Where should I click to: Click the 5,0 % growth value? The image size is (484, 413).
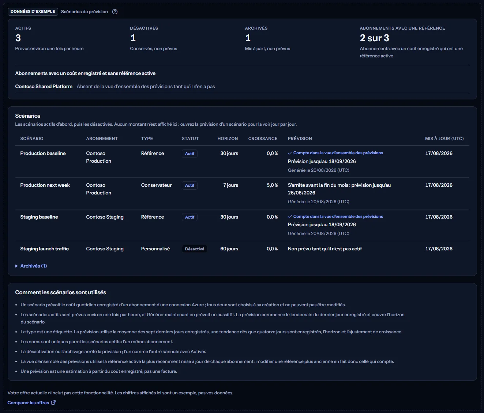272,185
